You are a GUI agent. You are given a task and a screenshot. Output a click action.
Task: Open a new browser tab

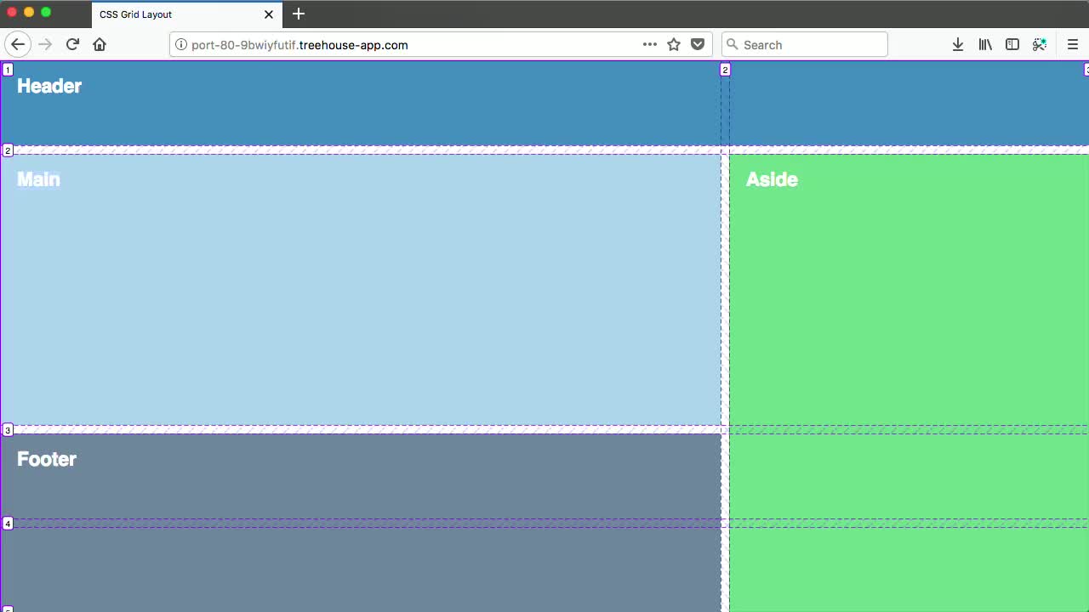(x=298, y=14)
